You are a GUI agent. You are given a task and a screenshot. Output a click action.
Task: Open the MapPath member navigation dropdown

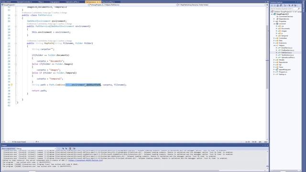click(x=222, y=5)
